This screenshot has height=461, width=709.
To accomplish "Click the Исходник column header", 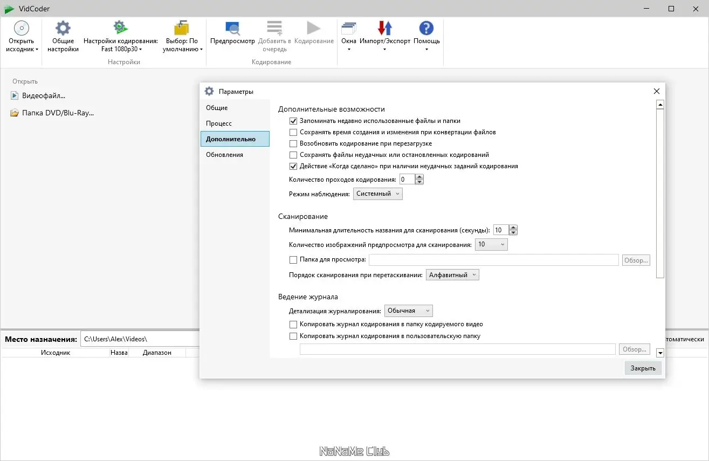I will click(56, 353).
